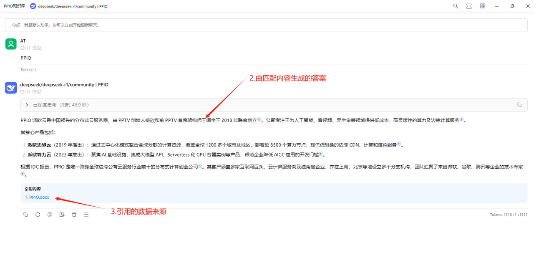Viewport: 534px width, 253px height.
Task: Click citation marker after 边缘计算服务
Action: (462, 120)
